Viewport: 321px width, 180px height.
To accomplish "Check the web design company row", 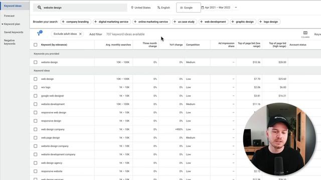I will click(x=36, y=129).
